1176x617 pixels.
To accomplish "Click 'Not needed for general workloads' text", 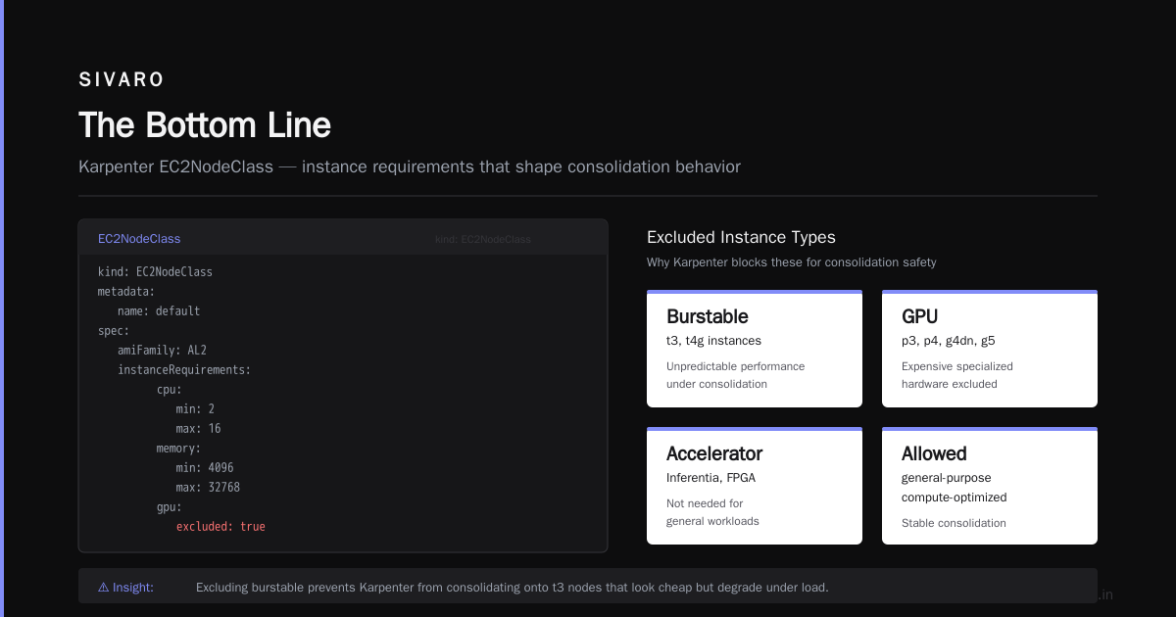I will pyautogui.click(x=712, y=512).
